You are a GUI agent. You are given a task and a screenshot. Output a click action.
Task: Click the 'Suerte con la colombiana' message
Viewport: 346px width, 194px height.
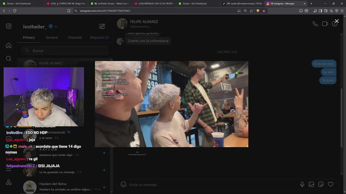pos(148,41)
